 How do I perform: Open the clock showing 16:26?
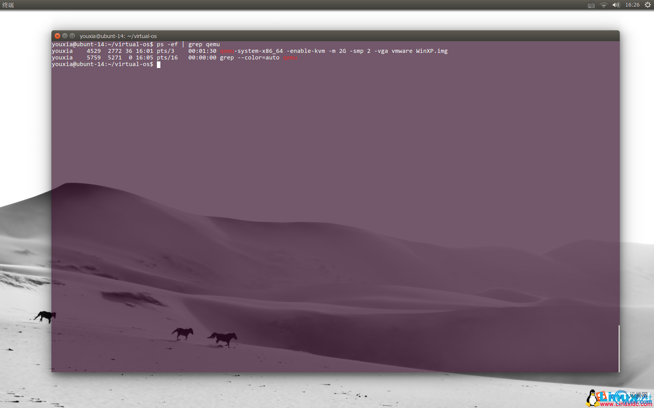coord(632,5)
